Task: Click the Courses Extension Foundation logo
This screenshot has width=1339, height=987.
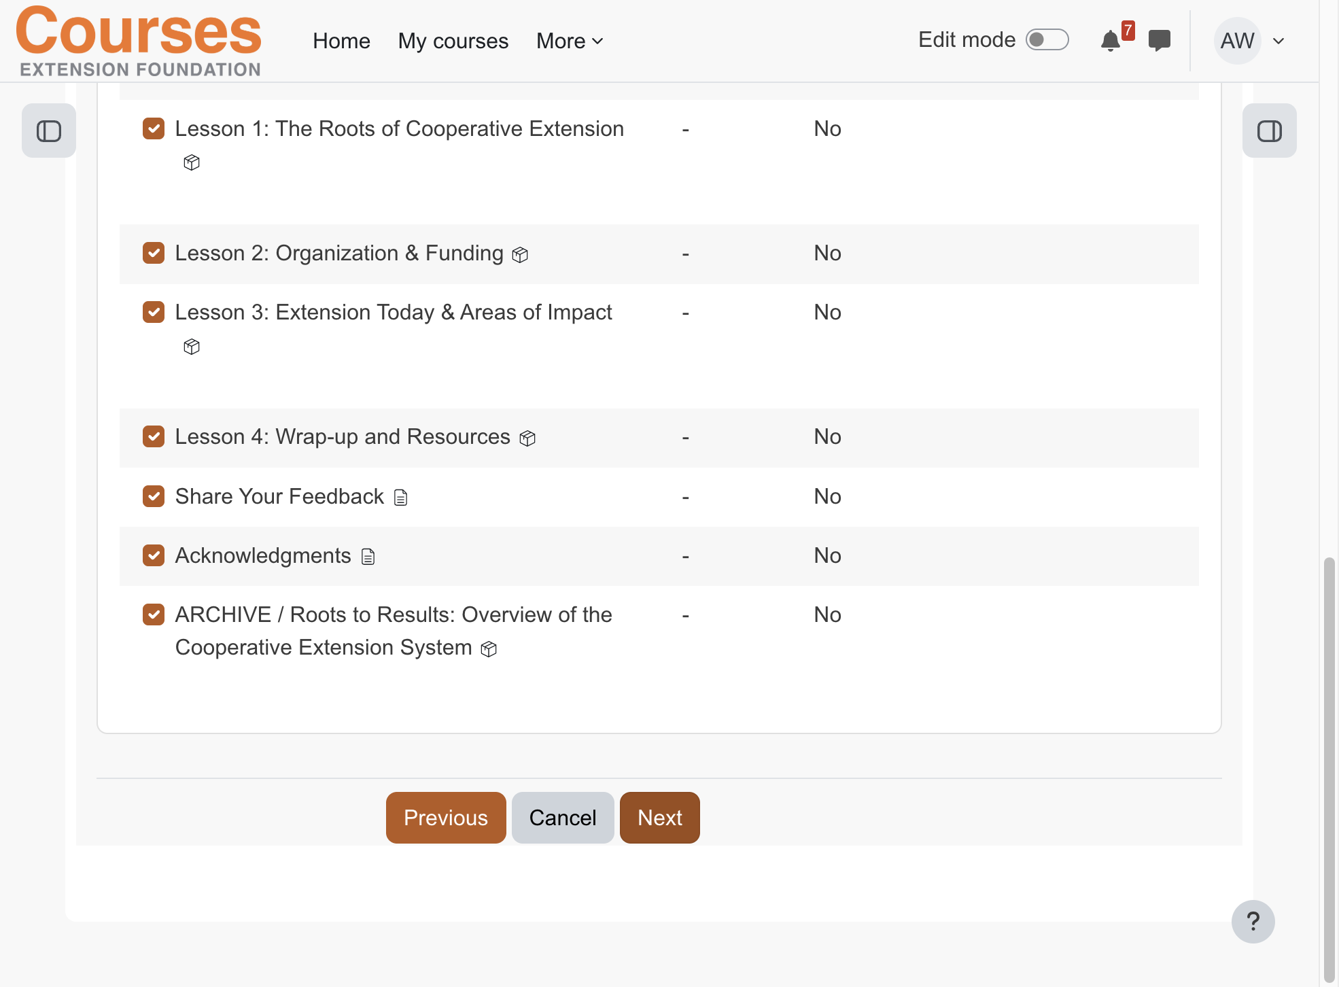Action: coord(139,41)
